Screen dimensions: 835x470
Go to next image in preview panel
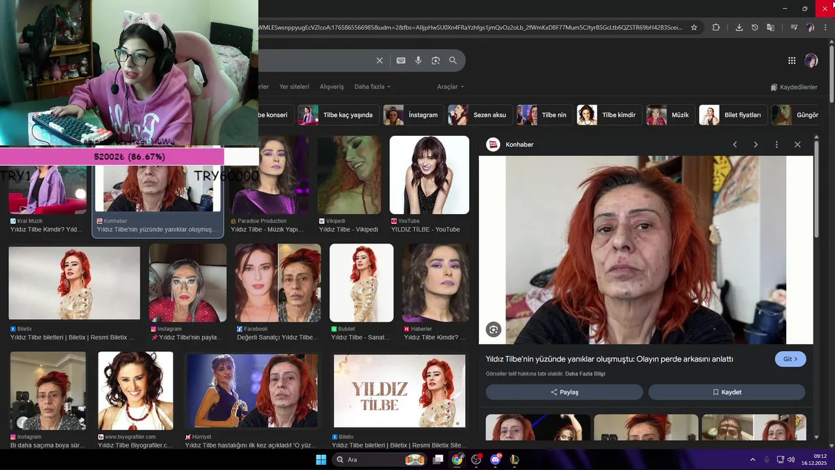[x=755, y=144]
